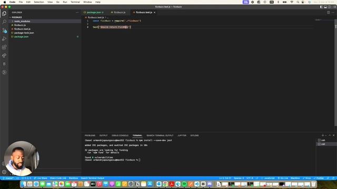Close the terminal panel with X

334,135
